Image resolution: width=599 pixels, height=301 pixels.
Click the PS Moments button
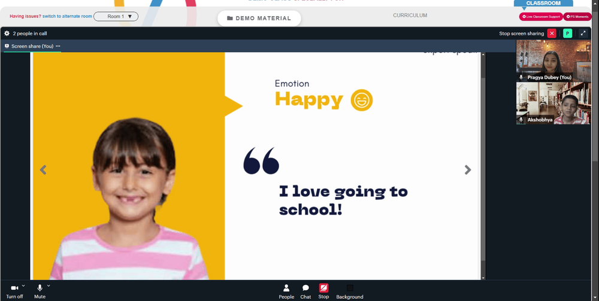577,16
